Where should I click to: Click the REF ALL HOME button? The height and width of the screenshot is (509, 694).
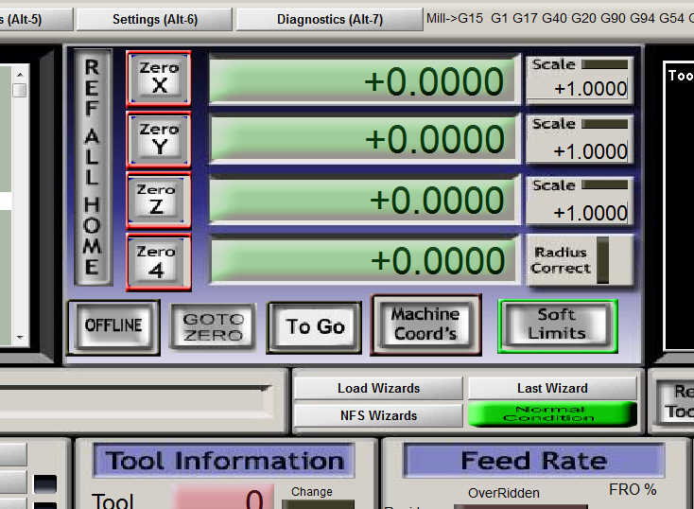93,167
